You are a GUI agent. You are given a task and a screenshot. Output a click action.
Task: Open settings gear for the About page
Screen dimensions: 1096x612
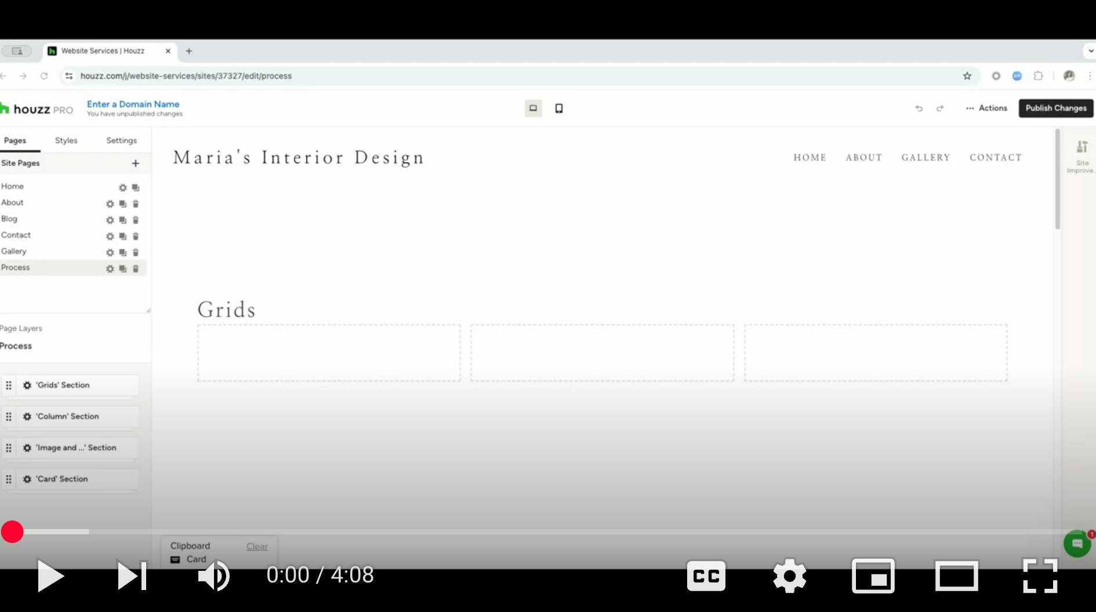[110, 204]
